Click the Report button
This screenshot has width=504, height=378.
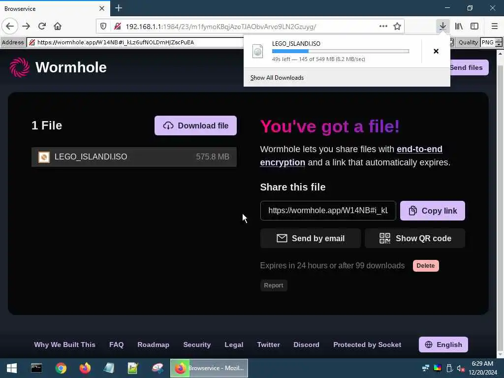[274, 285]
